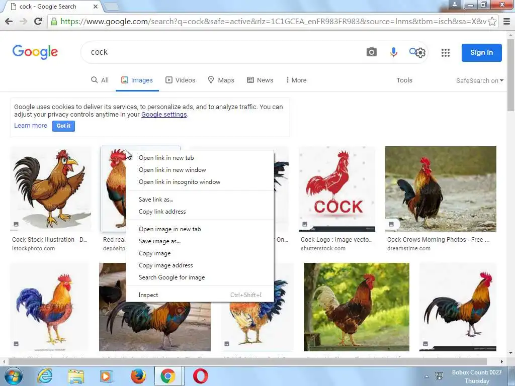This screenshot has height=386, width=515.
Task: Select the Images tab
Action: tap(137, 80)
